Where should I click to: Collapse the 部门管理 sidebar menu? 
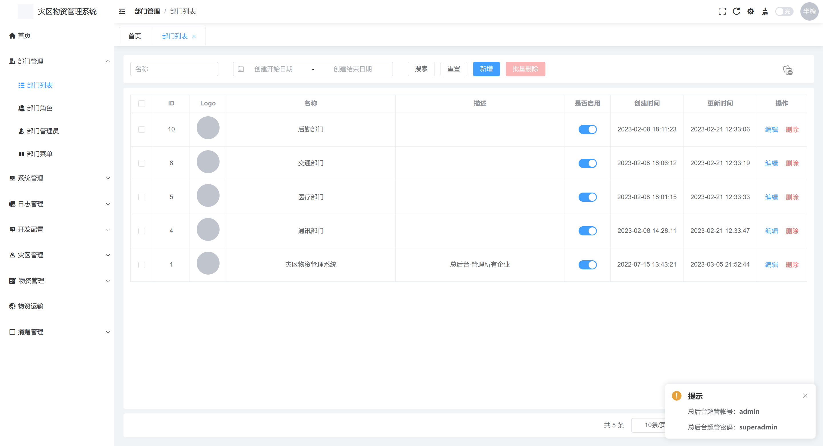pyautogui.click(x=57, y=61)
